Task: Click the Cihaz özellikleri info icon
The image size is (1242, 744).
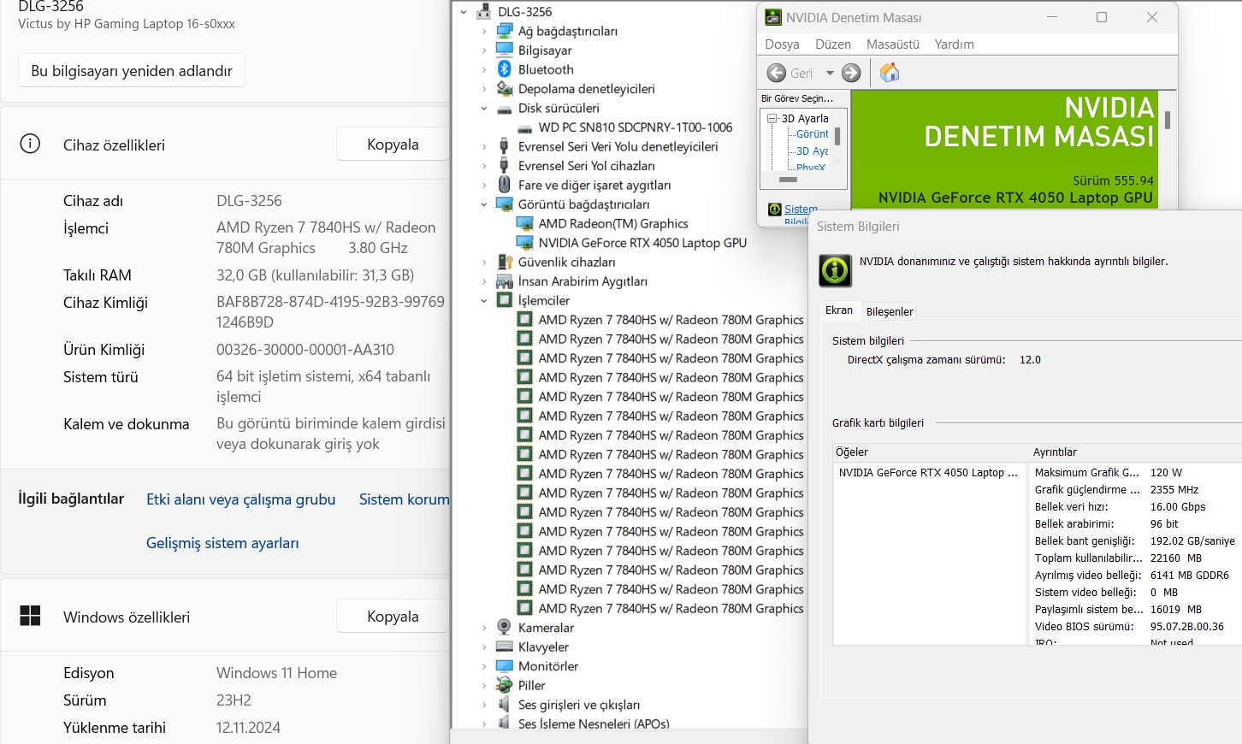Action: 30,144
